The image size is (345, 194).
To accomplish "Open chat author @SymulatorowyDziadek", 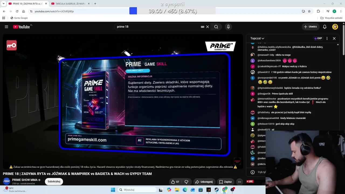I will pos(270,88).
